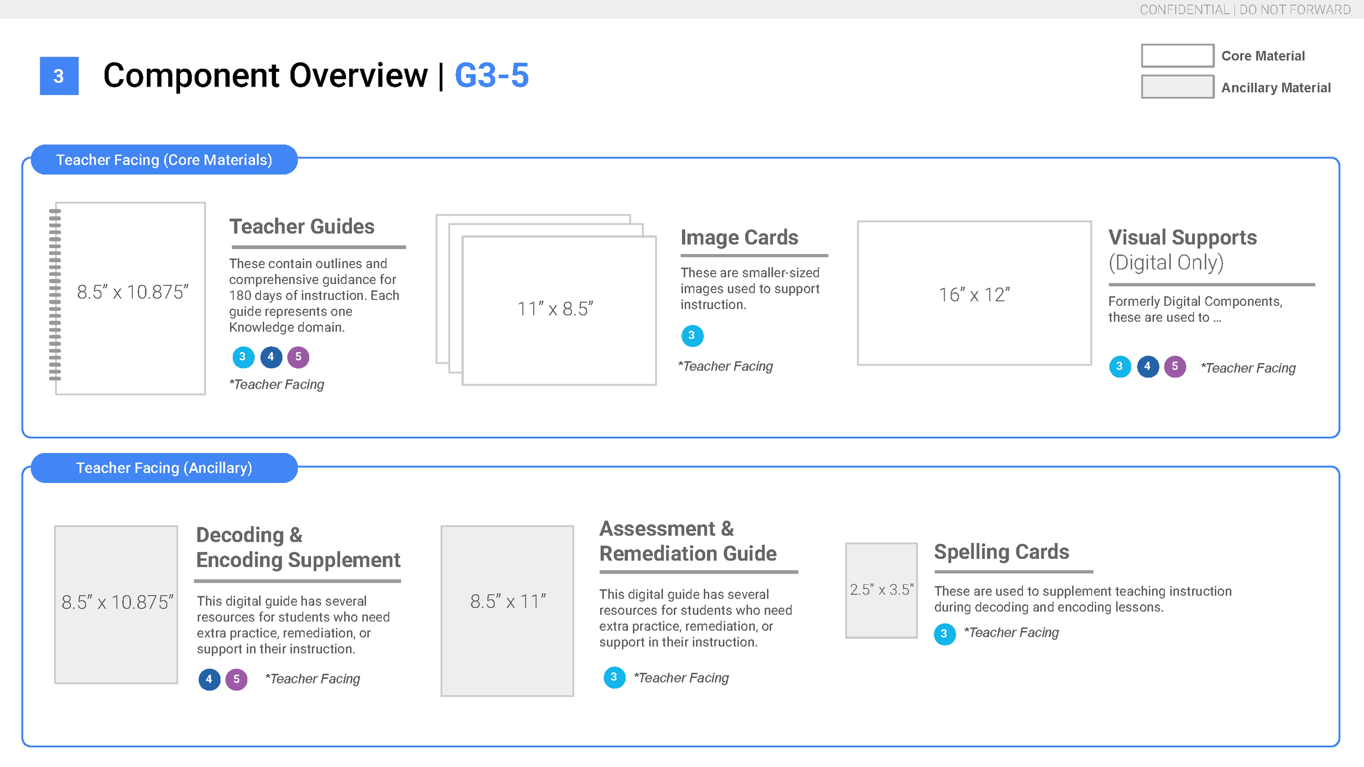
Task: Select the Teacher Facing (Core Materials) label
Action: pos(164,160)
